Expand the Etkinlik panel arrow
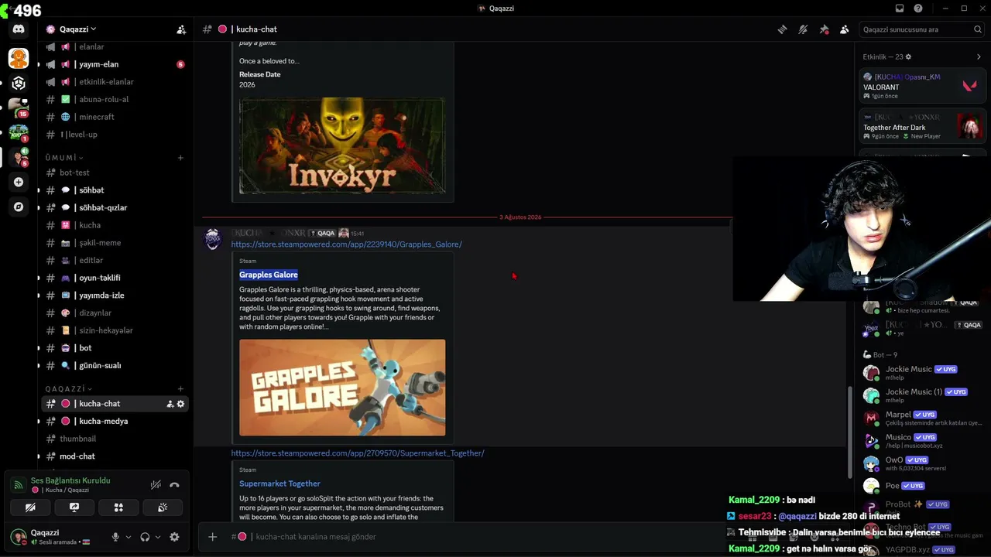The height and width of the screenshot is (557, 991). point(979,56)
